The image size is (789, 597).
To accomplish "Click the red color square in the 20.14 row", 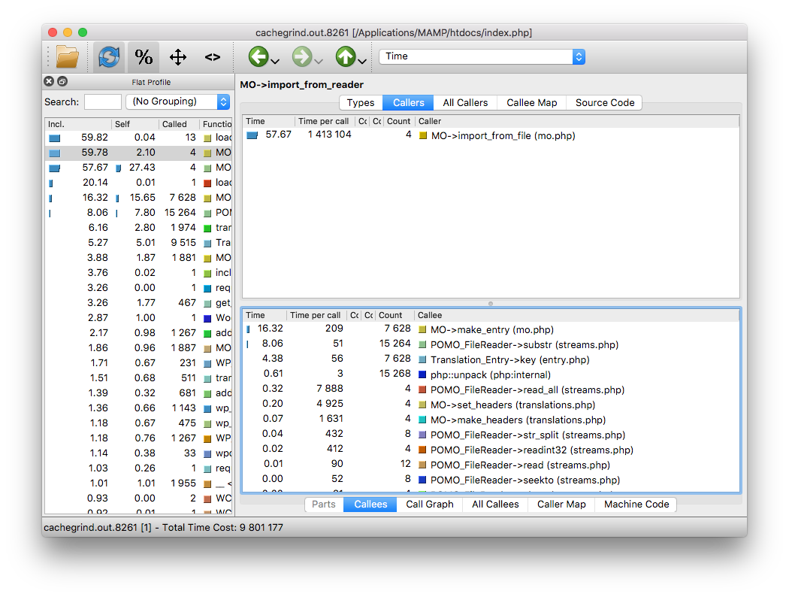I will pos(207,183).
